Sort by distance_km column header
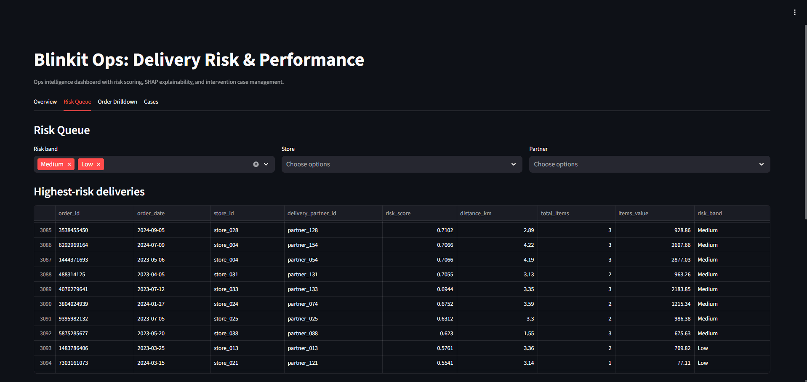The image size is (807, 382). pos(497,213)
